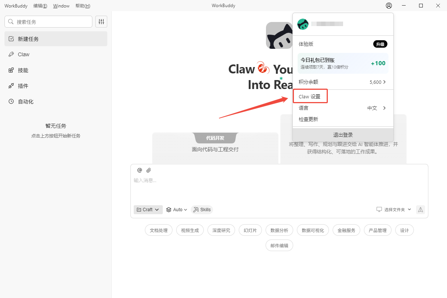The height and width of the screenshot is (298, 447).
Task: Choose the 邮件编辑 suggestion chip
Action: [279, 245]
